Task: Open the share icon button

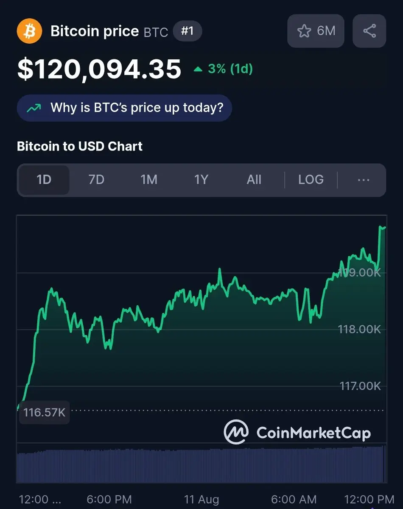Action: click(x=369, y=31)
